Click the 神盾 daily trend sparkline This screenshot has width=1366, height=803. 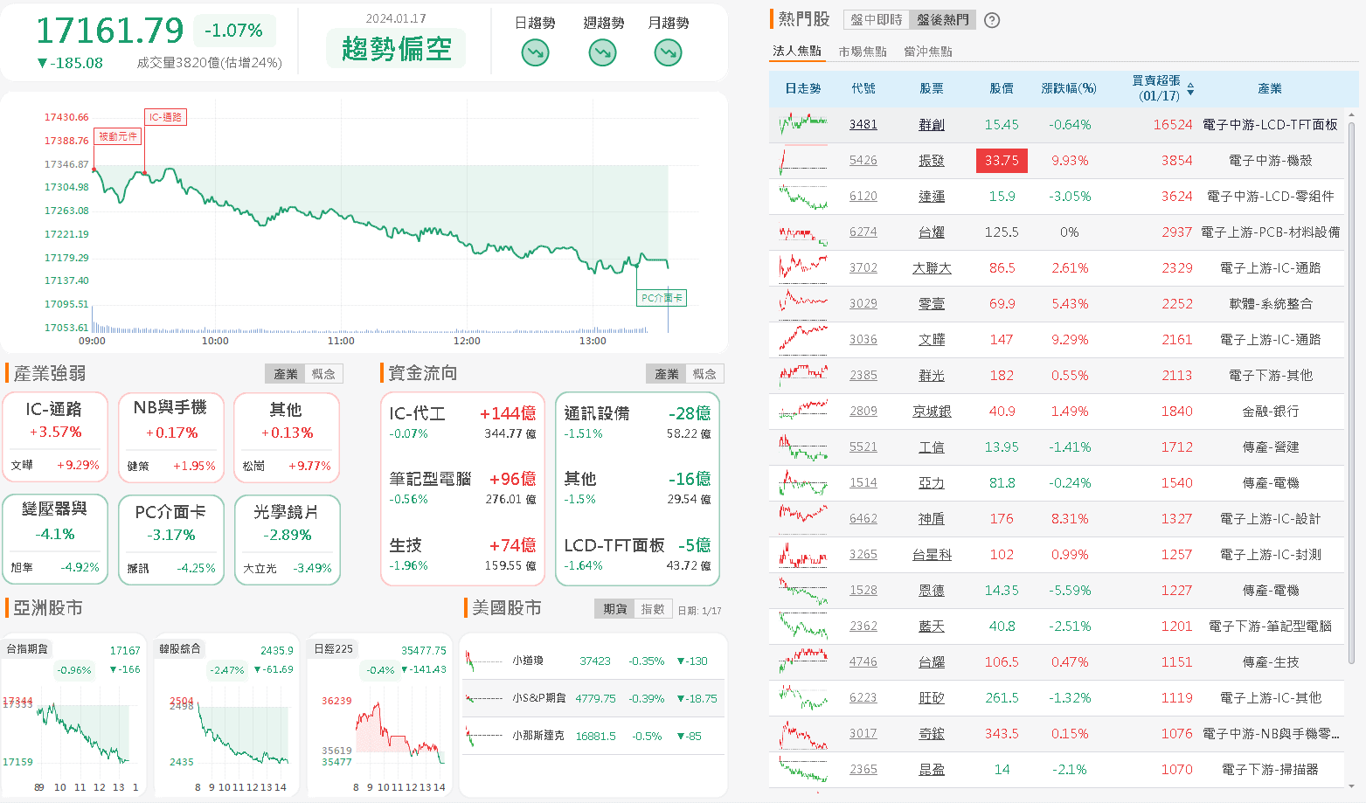pyautogui.click(x=803, y=519)
